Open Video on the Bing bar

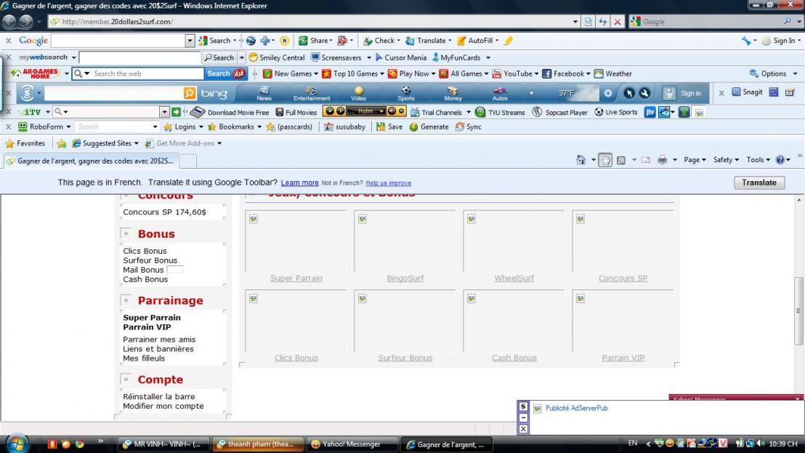point(358,94)
